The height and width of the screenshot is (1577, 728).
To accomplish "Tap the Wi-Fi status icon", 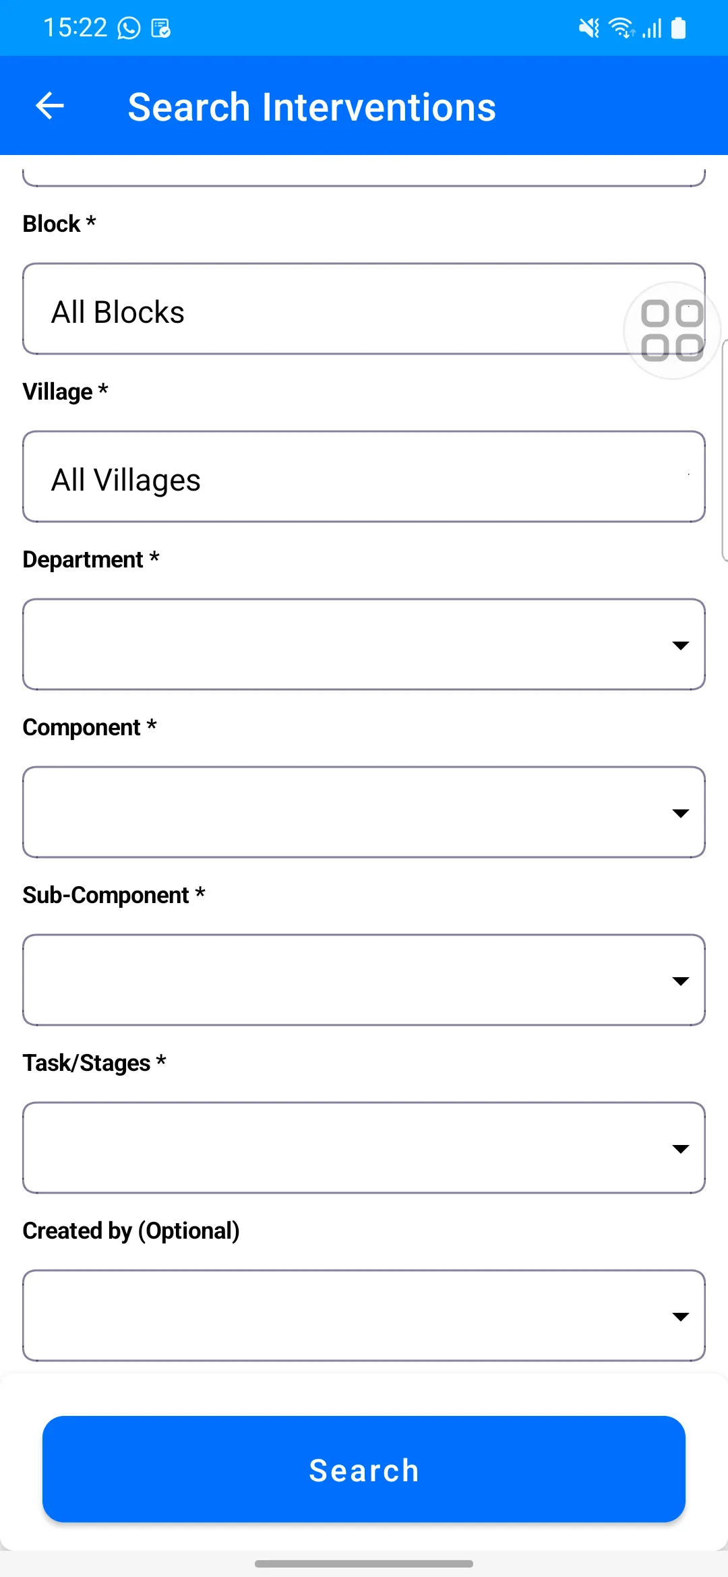I will click(x=621, y=28).
